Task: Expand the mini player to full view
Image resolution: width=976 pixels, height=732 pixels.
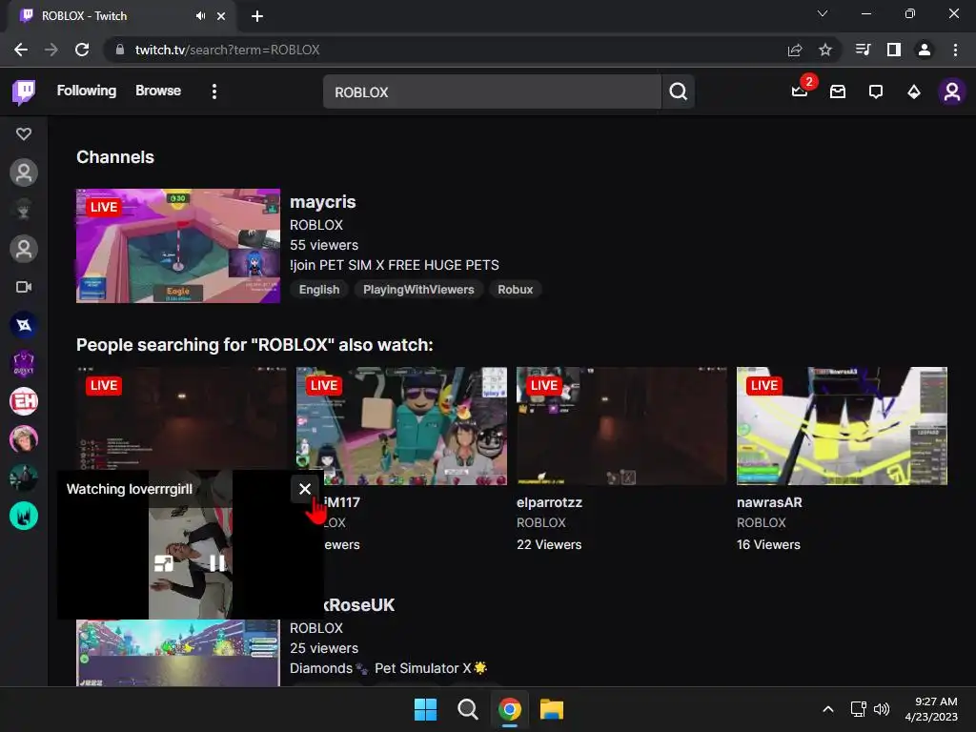Action: 164,563
